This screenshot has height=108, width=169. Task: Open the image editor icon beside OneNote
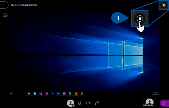click(70, 93)
